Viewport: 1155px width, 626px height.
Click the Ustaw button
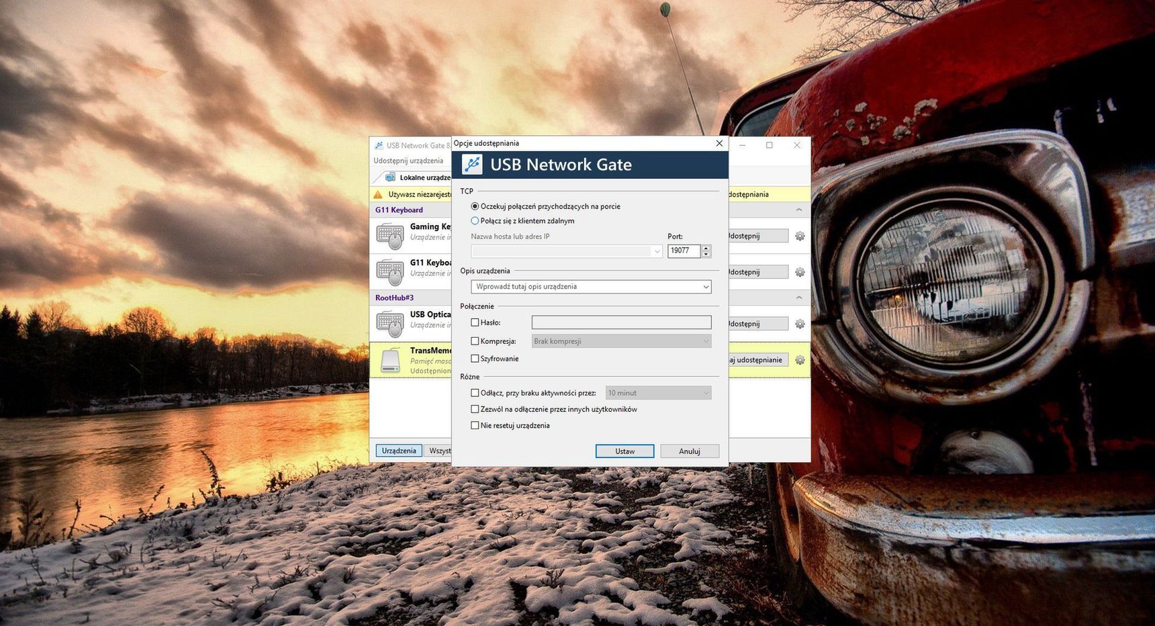coord(625,451)
